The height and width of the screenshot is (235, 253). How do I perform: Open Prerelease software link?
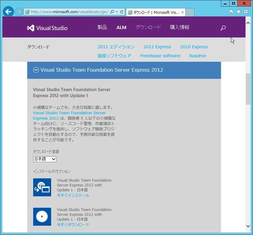click(x=160, y=56)
